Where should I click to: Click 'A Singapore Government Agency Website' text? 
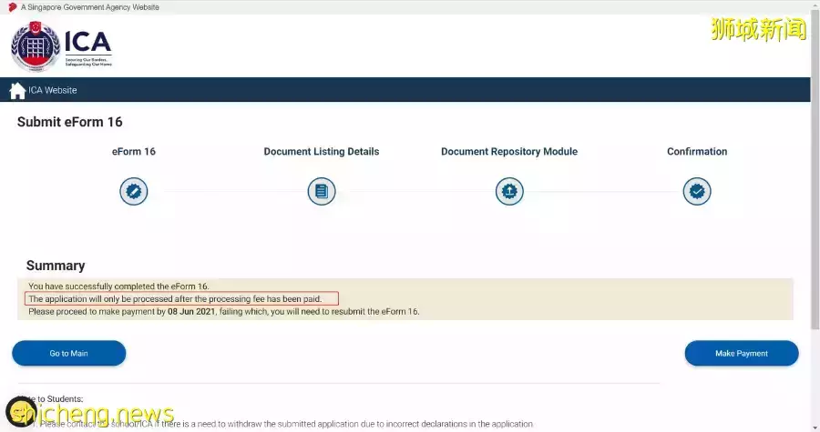coord(90,7)
